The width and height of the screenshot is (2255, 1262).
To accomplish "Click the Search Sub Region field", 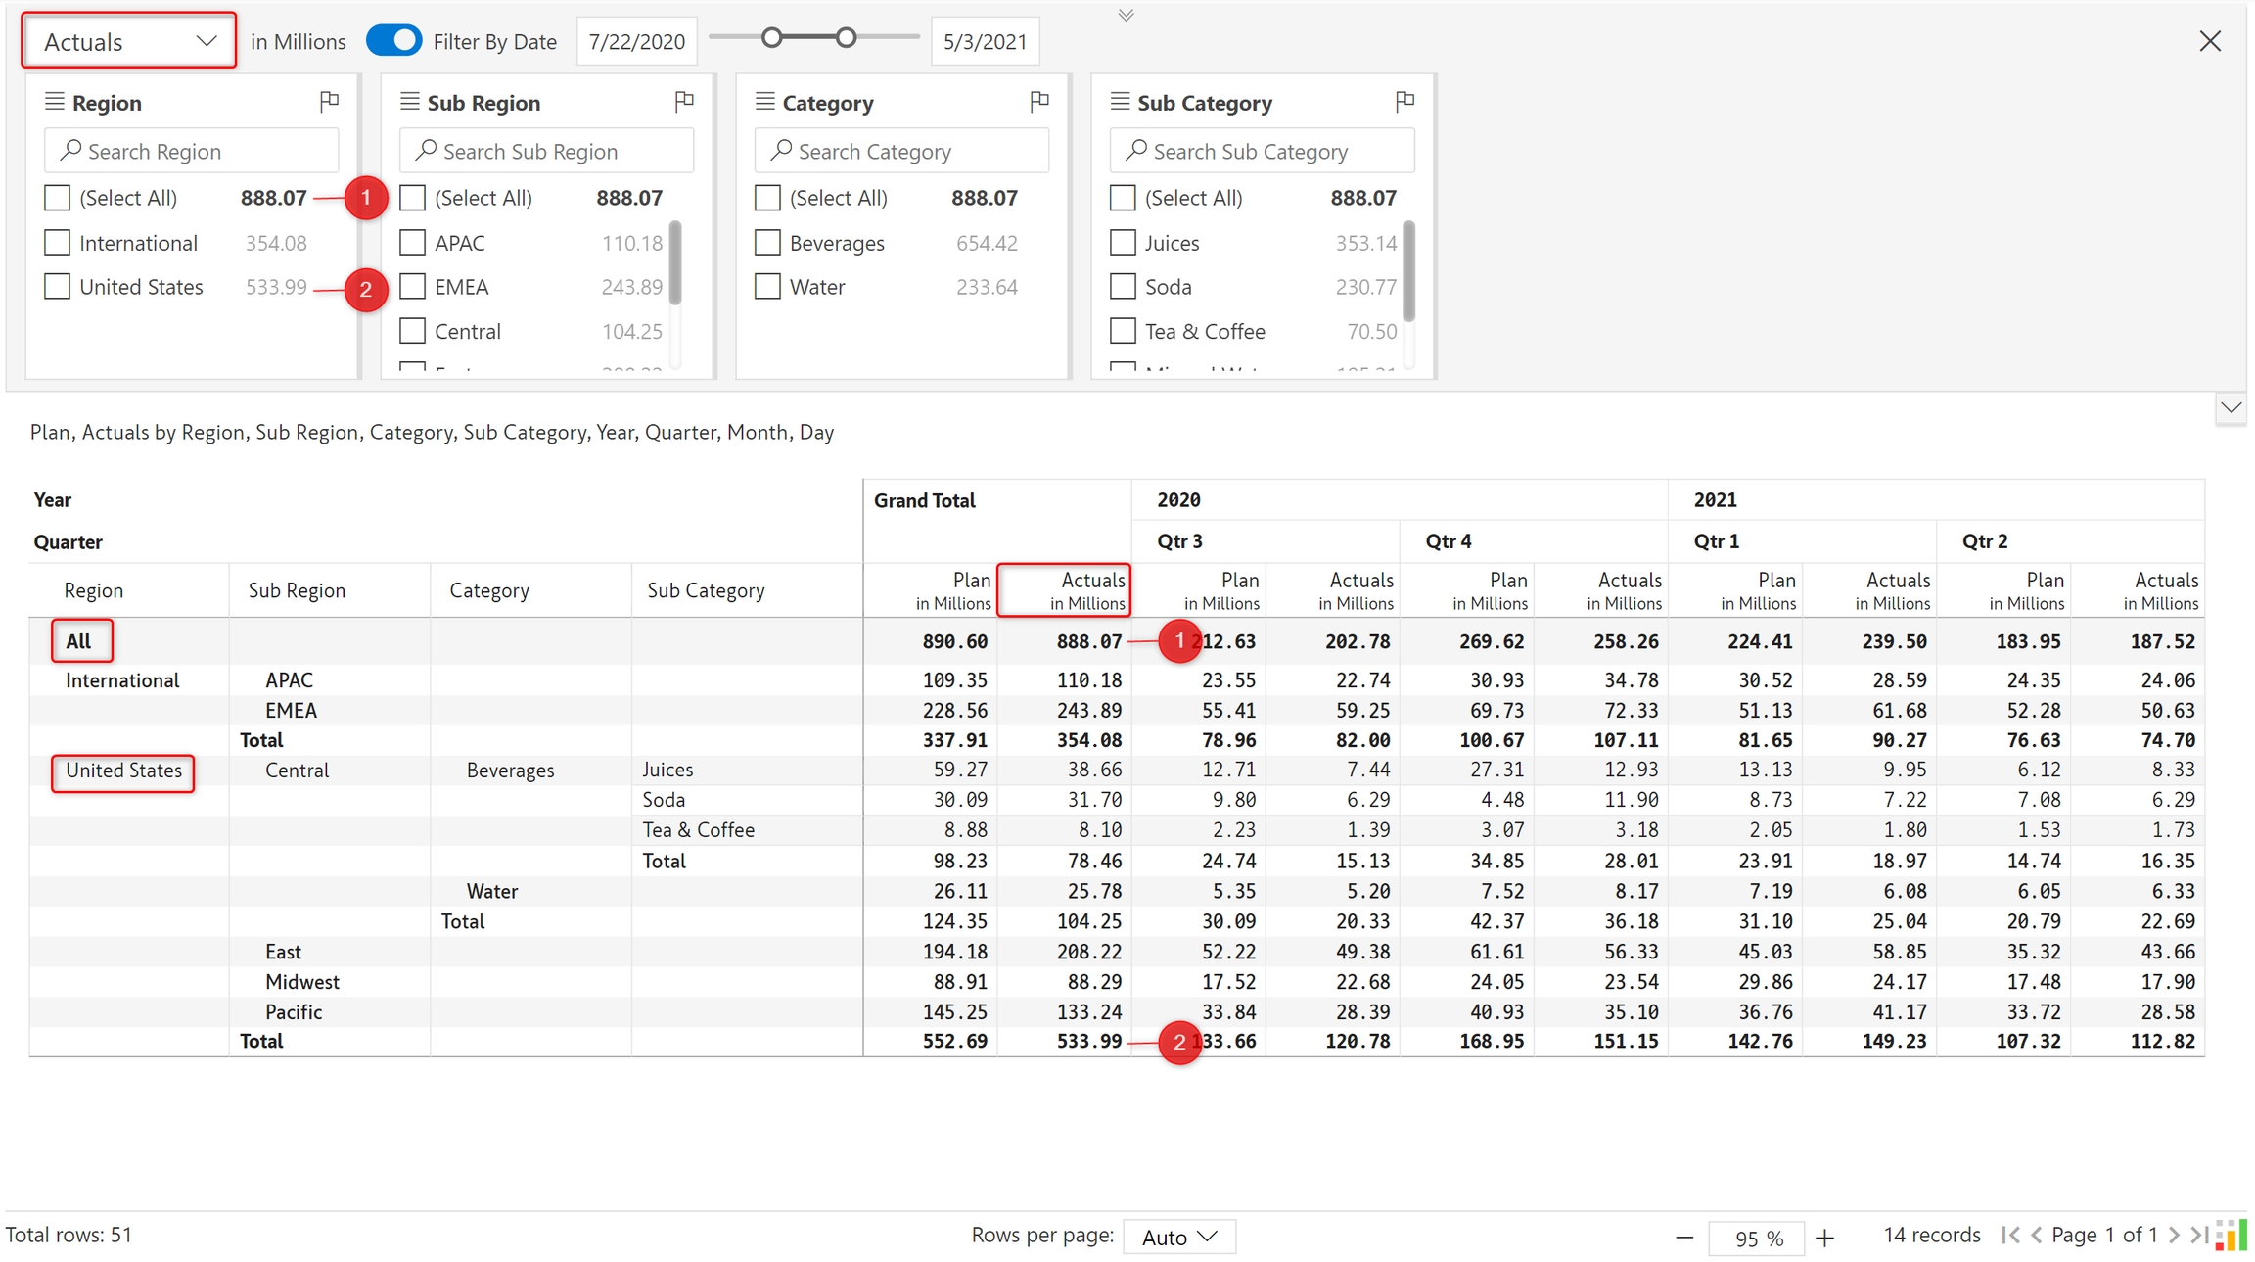I will click(x=547, y=152).
